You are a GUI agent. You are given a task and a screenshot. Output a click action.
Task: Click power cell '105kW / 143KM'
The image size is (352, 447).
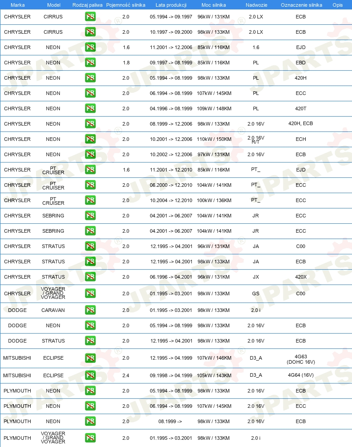click(x=214, y=375)
